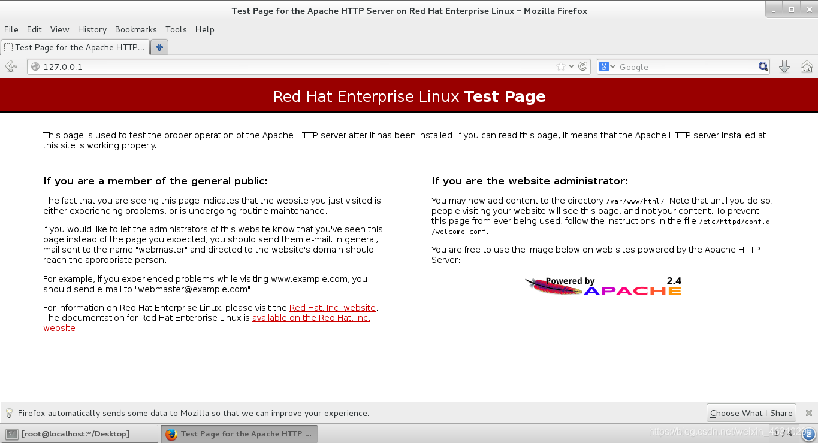Click the globe site identity icon
818x443 pixels.
[x=35, y=67]
